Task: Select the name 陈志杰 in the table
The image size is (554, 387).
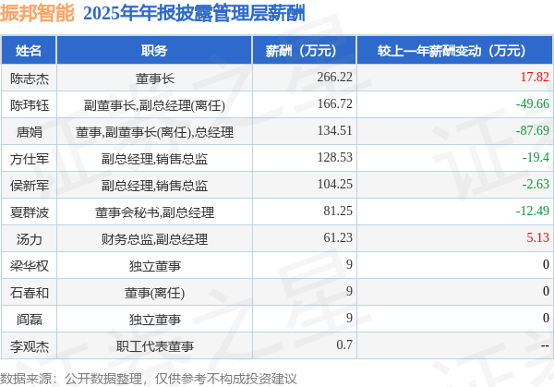Action: coord(29,79)
